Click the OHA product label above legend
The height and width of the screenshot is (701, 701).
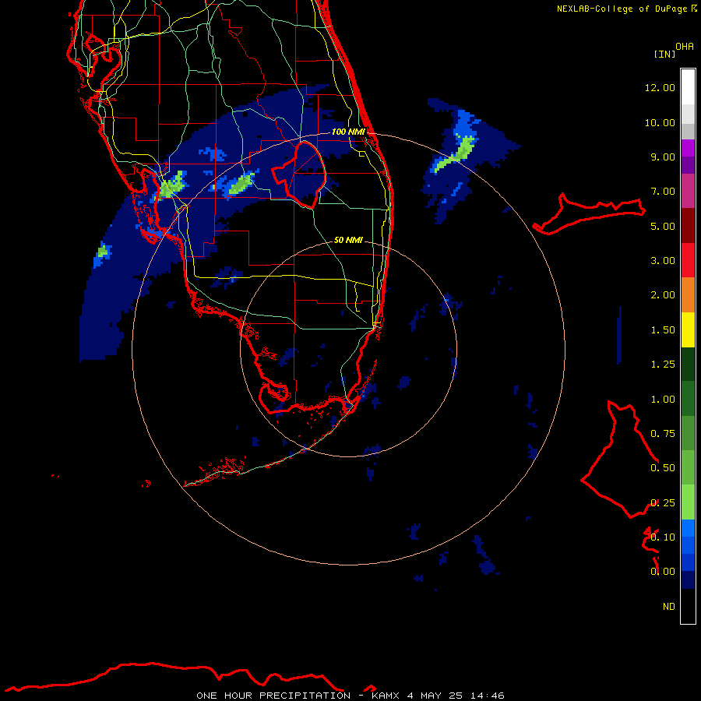point(685,47)
